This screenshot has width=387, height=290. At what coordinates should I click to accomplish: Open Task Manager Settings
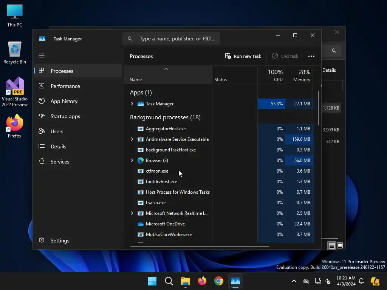[x=78, y=241]
